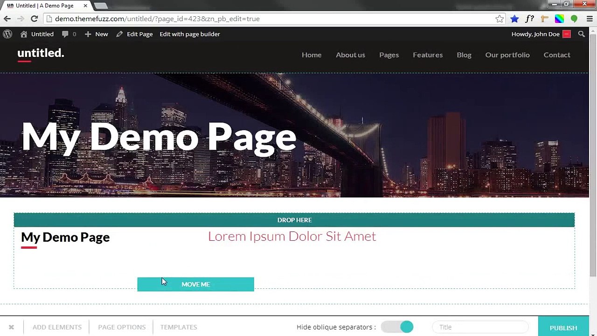Viewport: 597px width, 336px height.
Task: Open John Doe's red avatar icon
Action: 567,34
